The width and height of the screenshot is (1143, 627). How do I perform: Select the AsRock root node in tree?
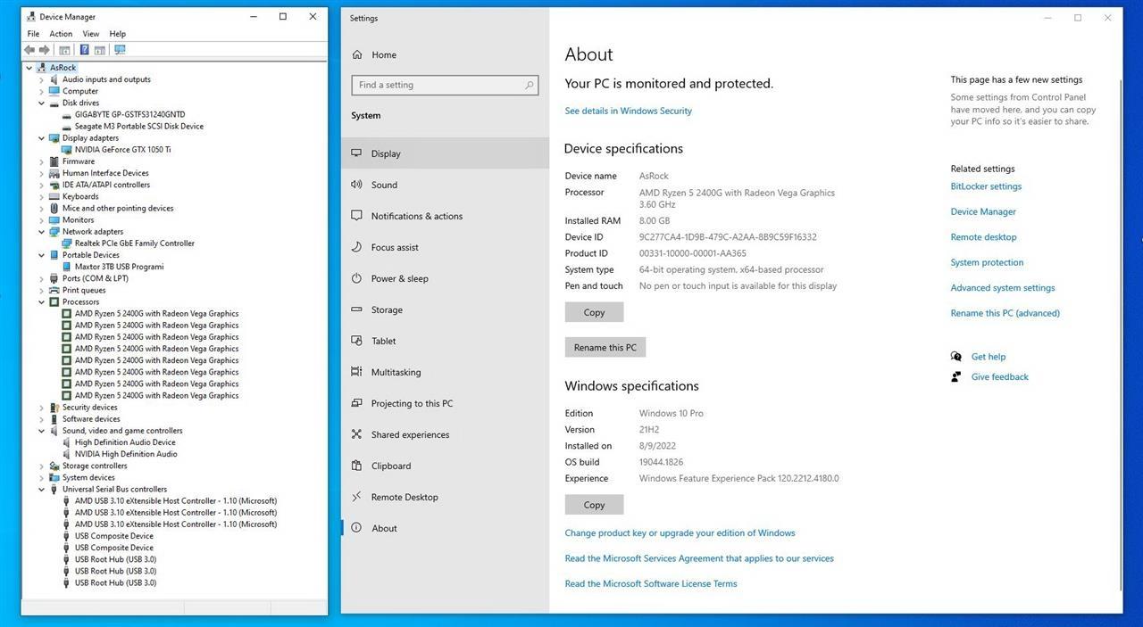pyautogui.click(x=63, y=68)
